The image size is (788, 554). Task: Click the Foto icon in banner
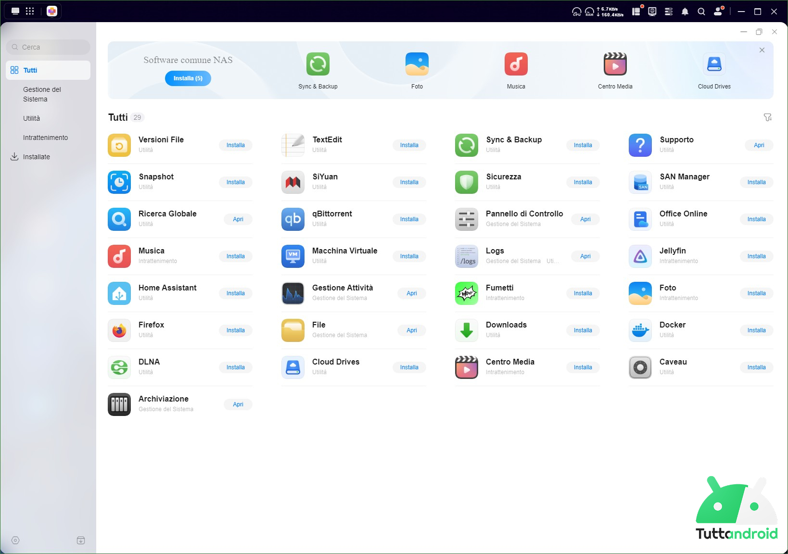pyautogui.click(x=417, y=64)
